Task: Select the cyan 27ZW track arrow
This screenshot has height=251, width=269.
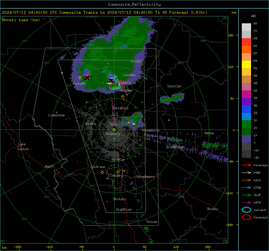Action: pos(246,188)
